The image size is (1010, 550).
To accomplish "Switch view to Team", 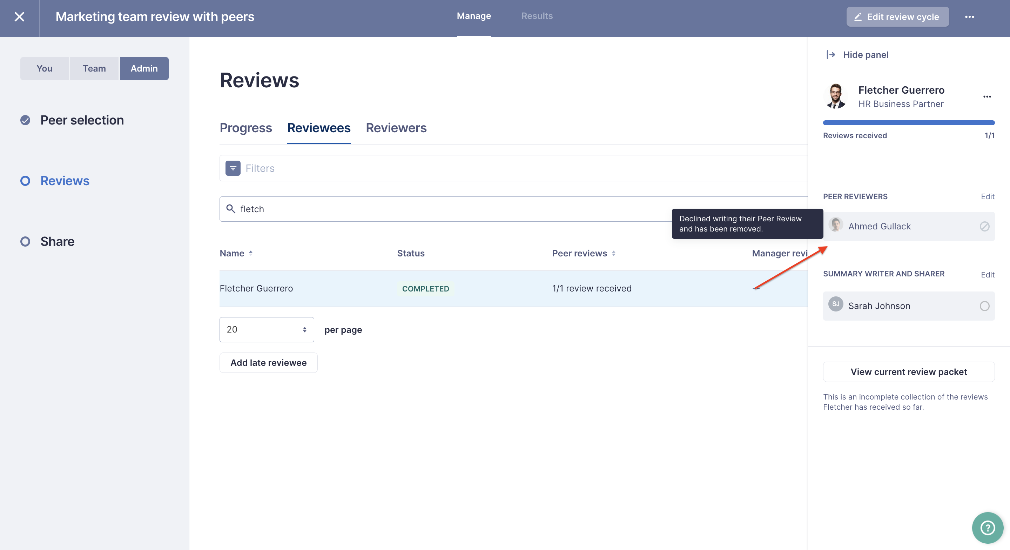I will pos(94,68).
